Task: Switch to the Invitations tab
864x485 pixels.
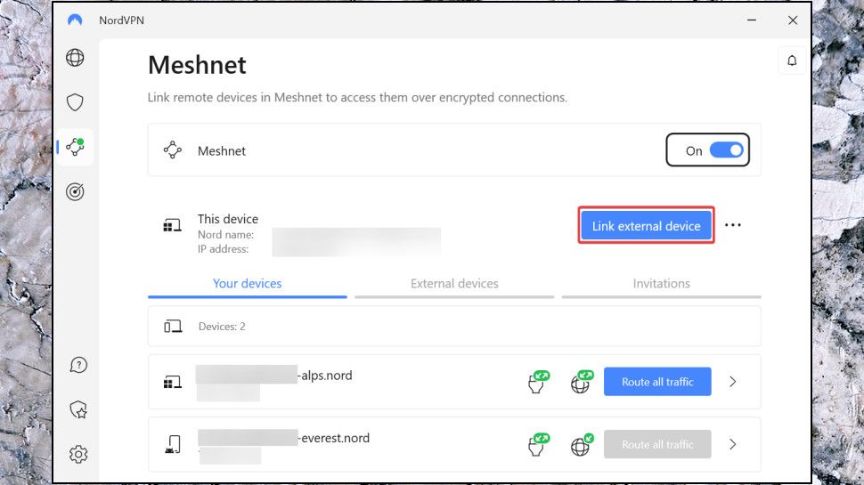Action: coord(661,284)
